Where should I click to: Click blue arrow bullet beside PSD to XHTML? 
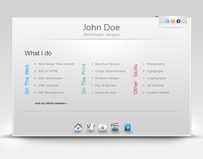[x=35, y=71]
